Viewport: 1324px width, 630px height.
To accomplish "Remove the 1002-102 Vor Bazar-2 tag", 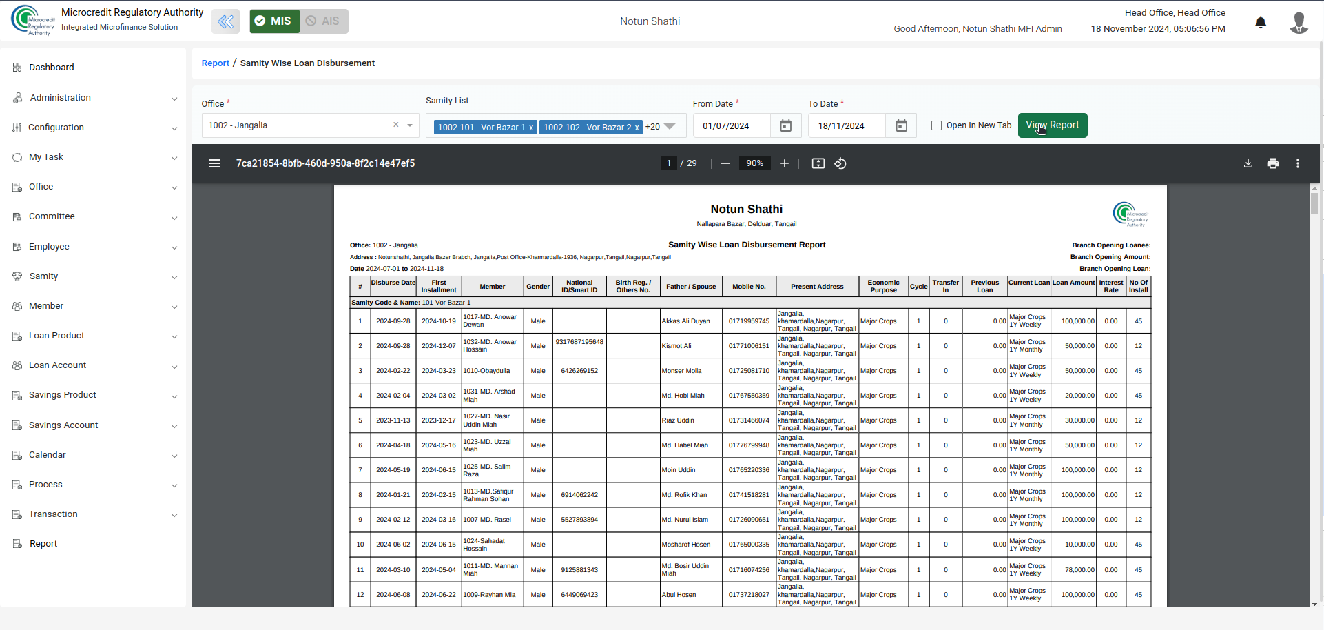I will pos(637,128).
